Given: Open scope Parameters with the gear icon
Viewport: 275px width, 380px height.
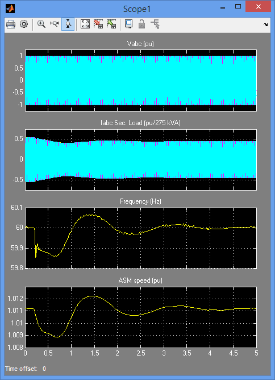Looking at the screenshot, I should [24, 24].
